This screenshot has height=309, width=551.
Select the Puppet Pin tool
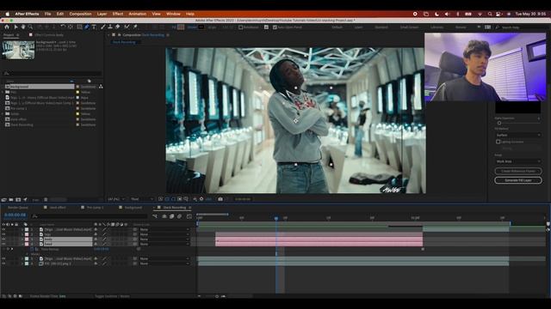[135, 27]
